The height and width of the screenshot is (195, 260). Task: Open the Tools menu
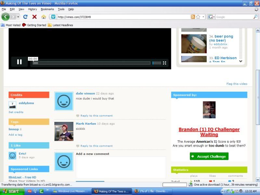[x=61, y=9]
